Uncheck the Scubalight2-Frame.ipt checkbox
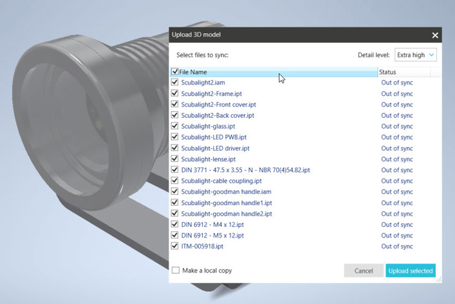 tap(175, 93)
